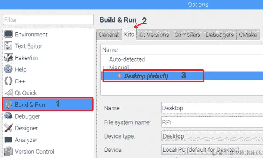Click the Build & Run icon
Image resolution: width=263 pixels, height=158 pixels.
(9, 104)
